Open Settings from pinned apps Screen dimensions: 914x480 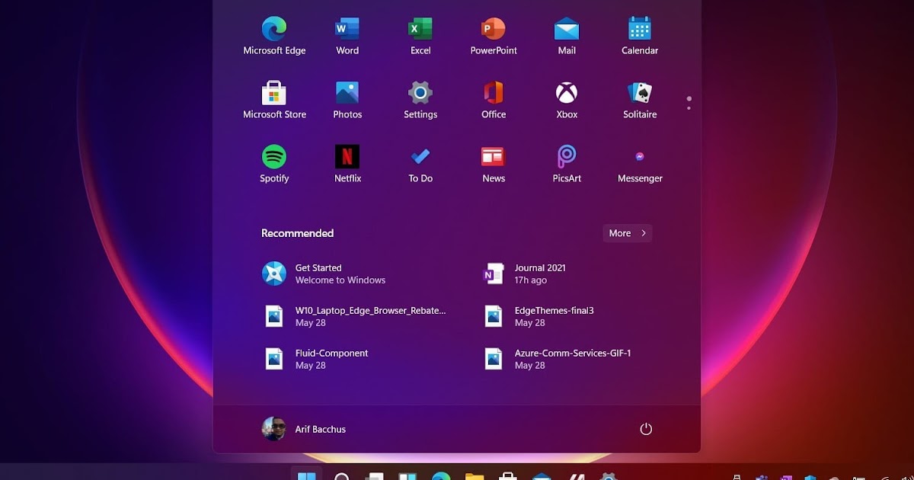(x=420, y=101)
